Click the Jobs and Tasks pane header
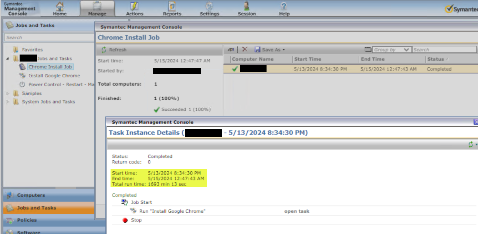Screen dimensions: 478x234 [48, 25]
